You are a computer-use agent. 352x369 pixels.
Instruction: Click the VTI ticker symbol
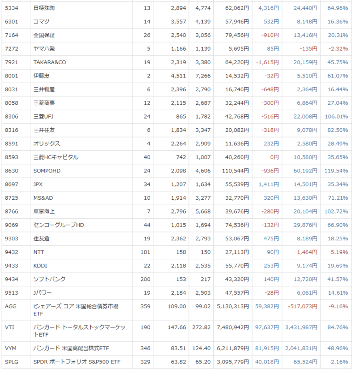point(9,327)
